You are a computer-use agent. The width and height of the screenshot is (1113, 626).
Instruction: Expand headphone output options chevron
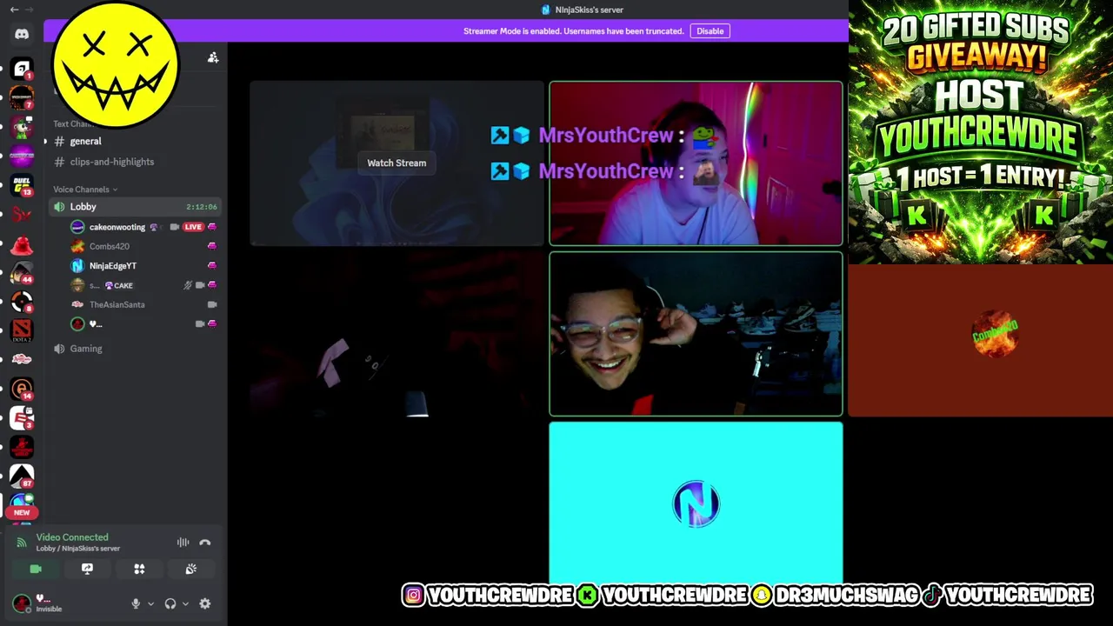click(185, 603)
